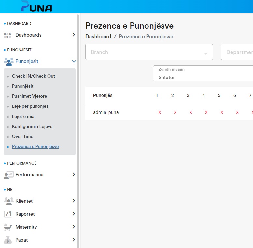Click the Maternity stroller icon

(8, 227)
